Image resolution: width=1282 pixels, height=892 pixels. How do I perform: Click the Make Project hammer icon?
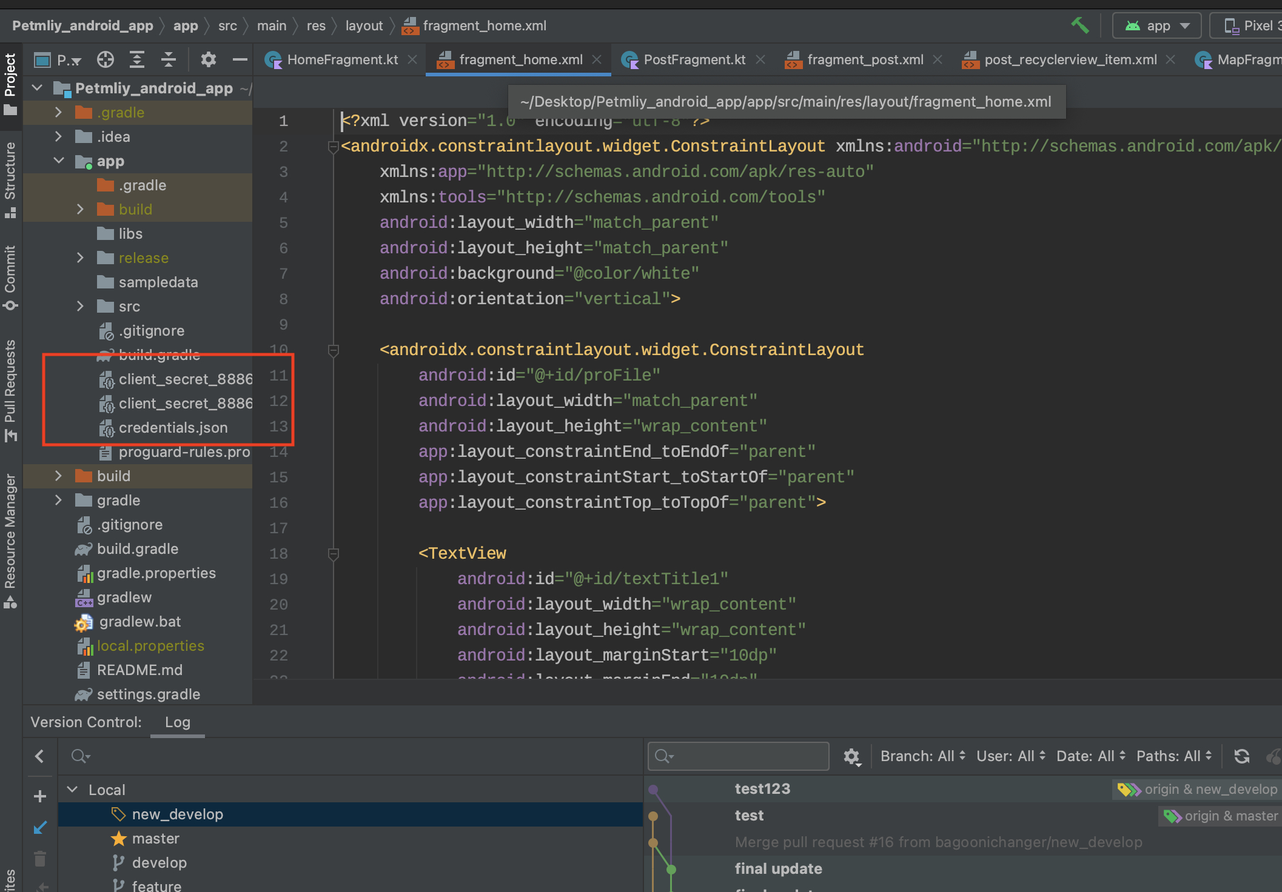(1080, 25)
